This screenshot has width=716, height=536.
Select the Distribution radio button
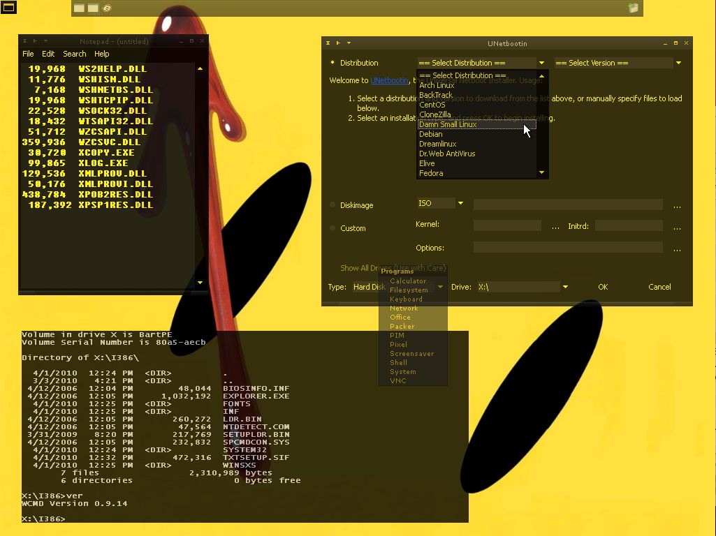coord(333,63)
